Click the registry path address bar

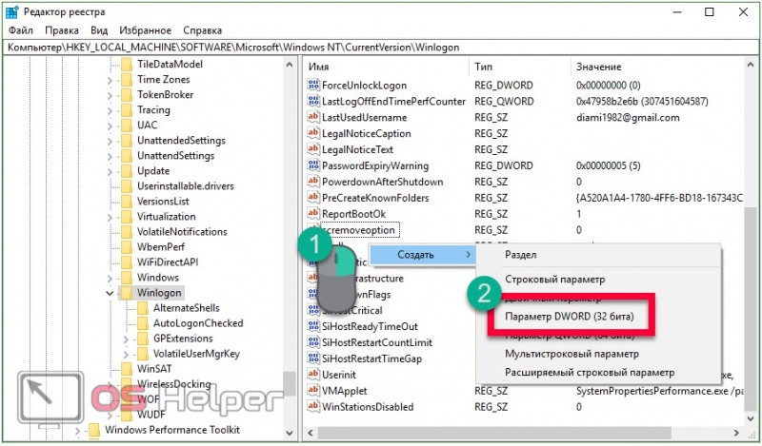click(380, 48)
